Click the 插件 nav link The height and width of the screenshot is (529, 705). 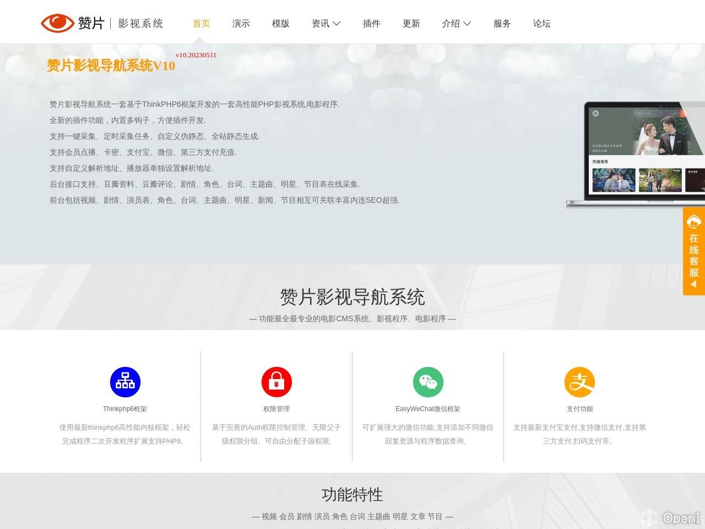[x=372, y=23]
